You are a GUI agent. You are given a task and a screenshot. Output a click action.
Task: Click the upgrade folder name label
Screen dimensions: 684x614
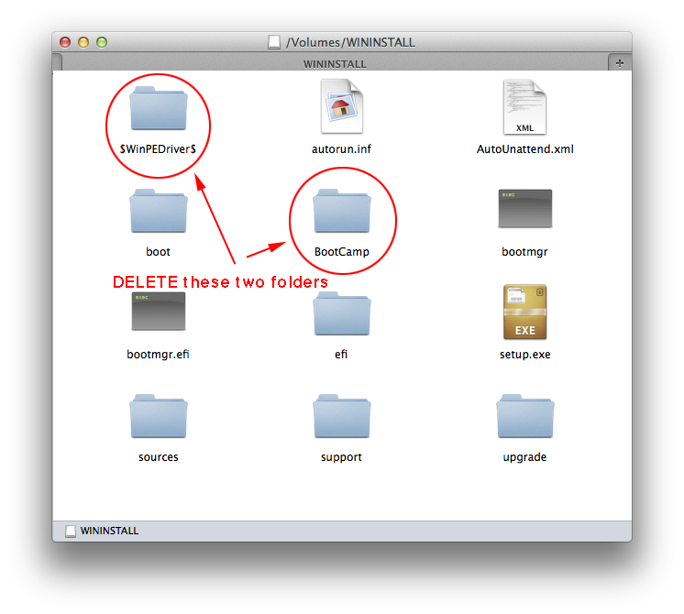524,457
